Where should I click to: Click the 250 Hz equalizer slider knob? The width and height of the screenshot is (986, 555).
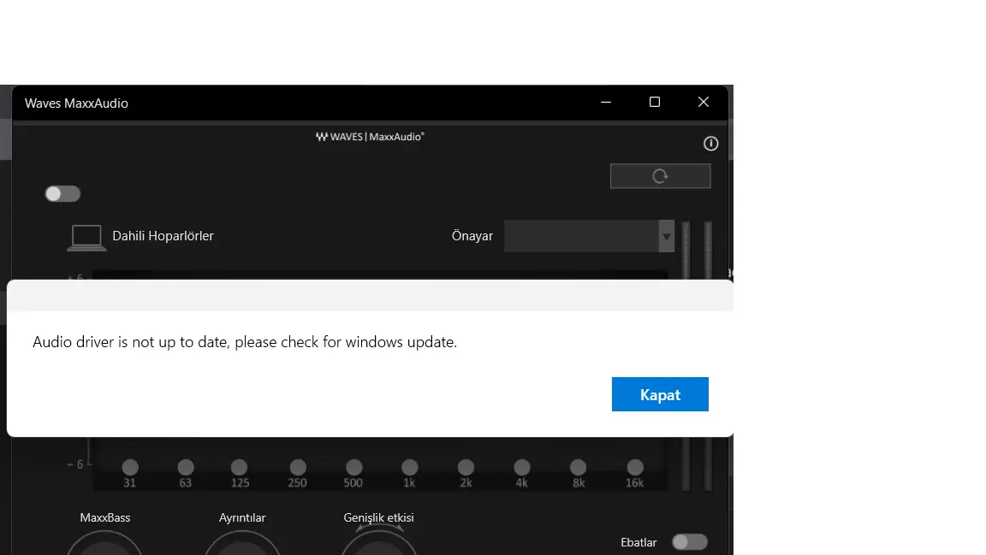point(298,467)
